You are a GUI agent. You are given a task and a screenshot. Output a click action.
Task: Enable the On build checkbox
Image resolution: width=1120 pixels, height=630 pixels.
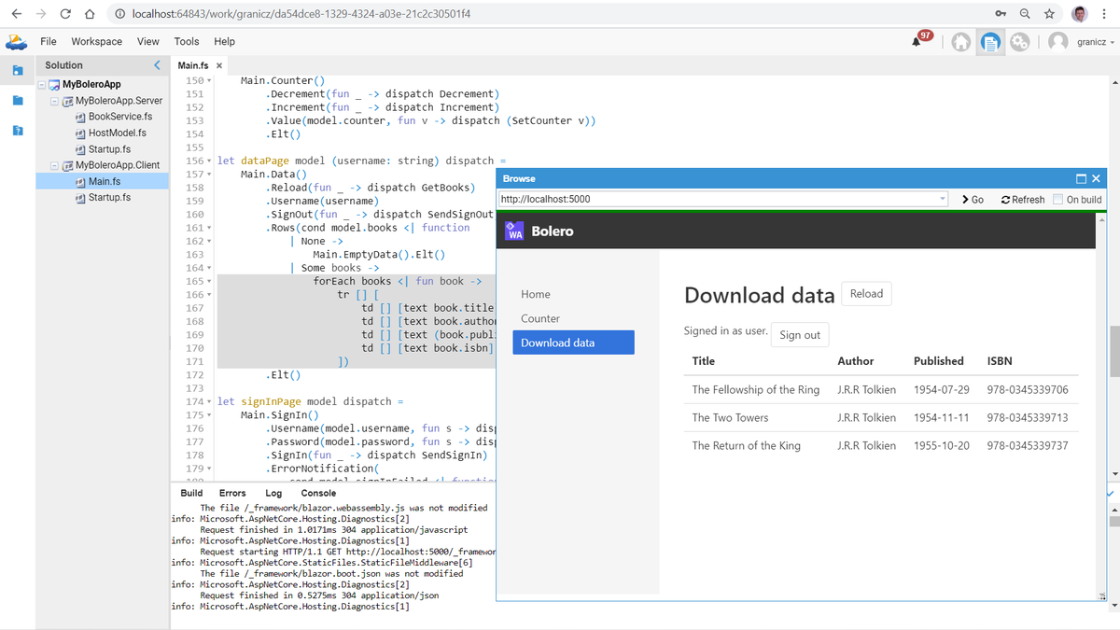[x=1057, y=199]
